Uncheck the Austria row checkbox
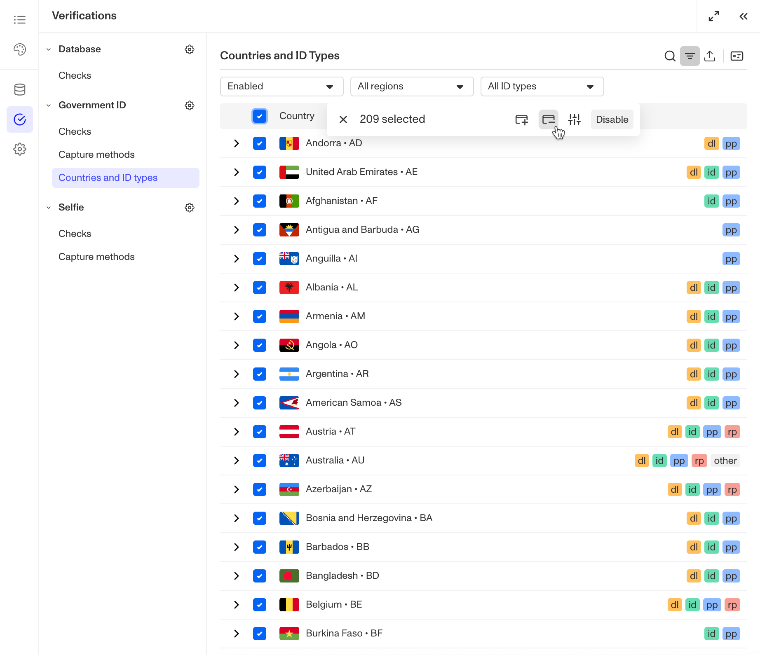760x655 pixels. (x=260, y=432)
